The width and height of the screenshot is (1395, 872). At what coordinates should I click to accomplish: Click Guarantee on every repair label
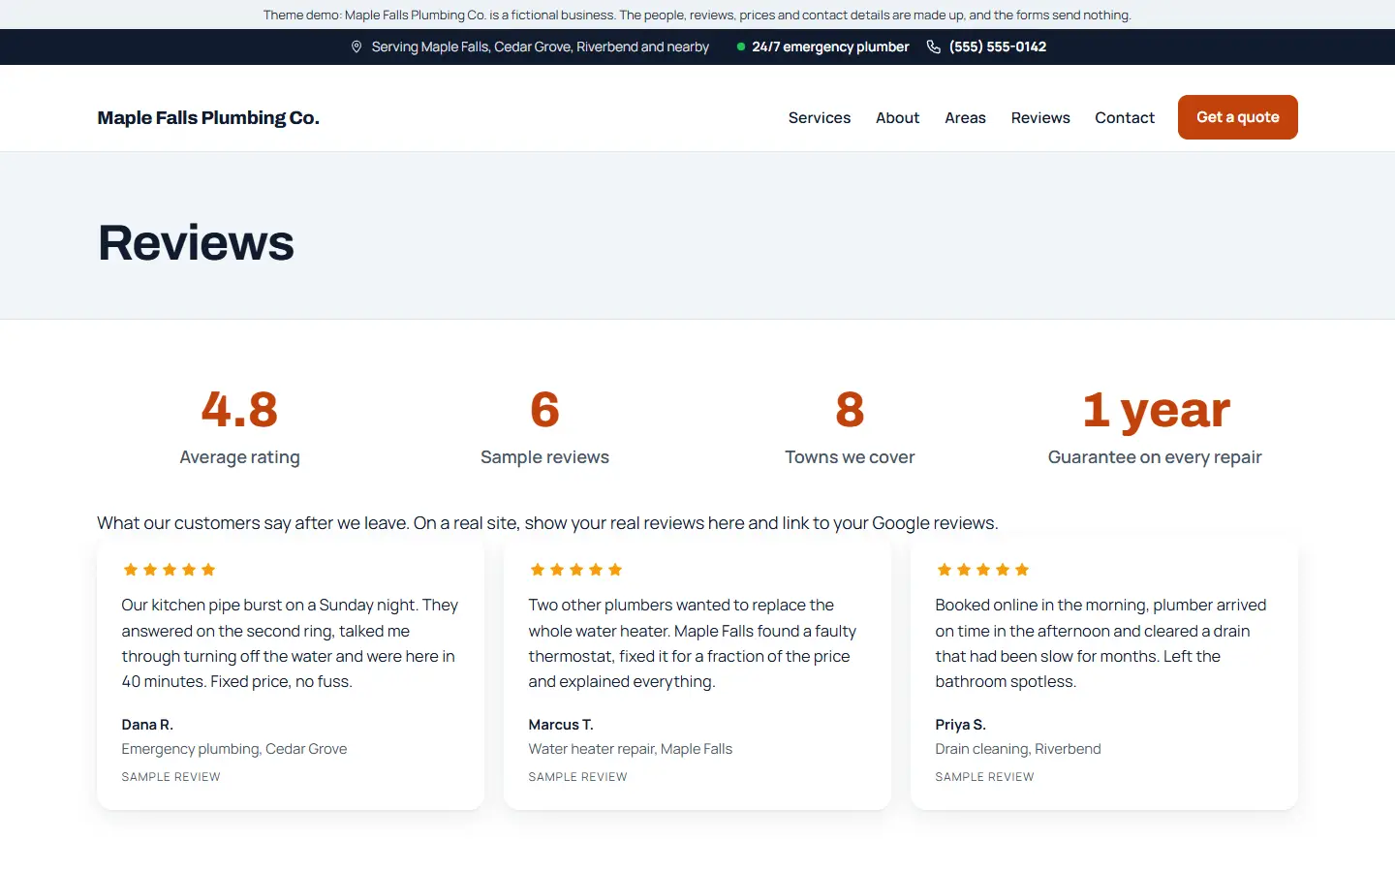pyautogui.click(x=1155, y=457)
